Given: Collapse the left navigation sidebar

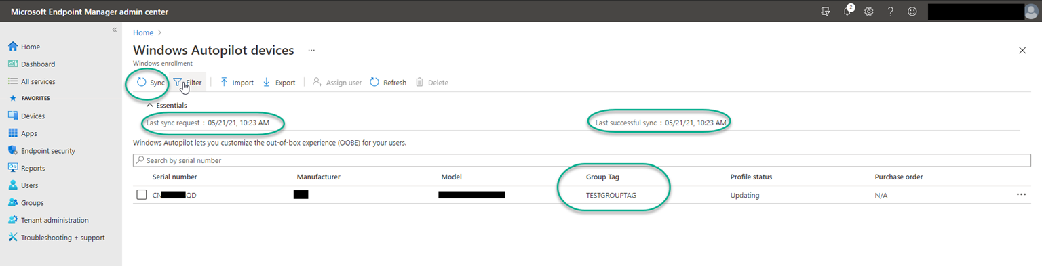Looking at the screenshot, I should [x=114, y=30].
